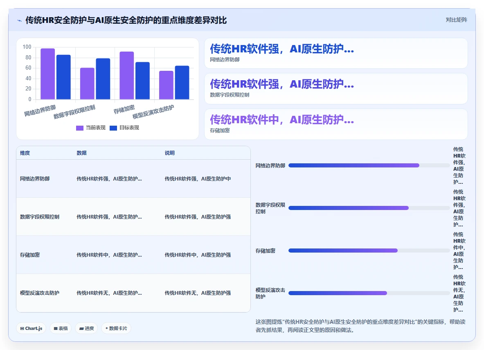The width and height of the screenshot is (484, 350).
Task: Click the 网络边界防御 label beside its progress bar
Action: coord(270,165)
